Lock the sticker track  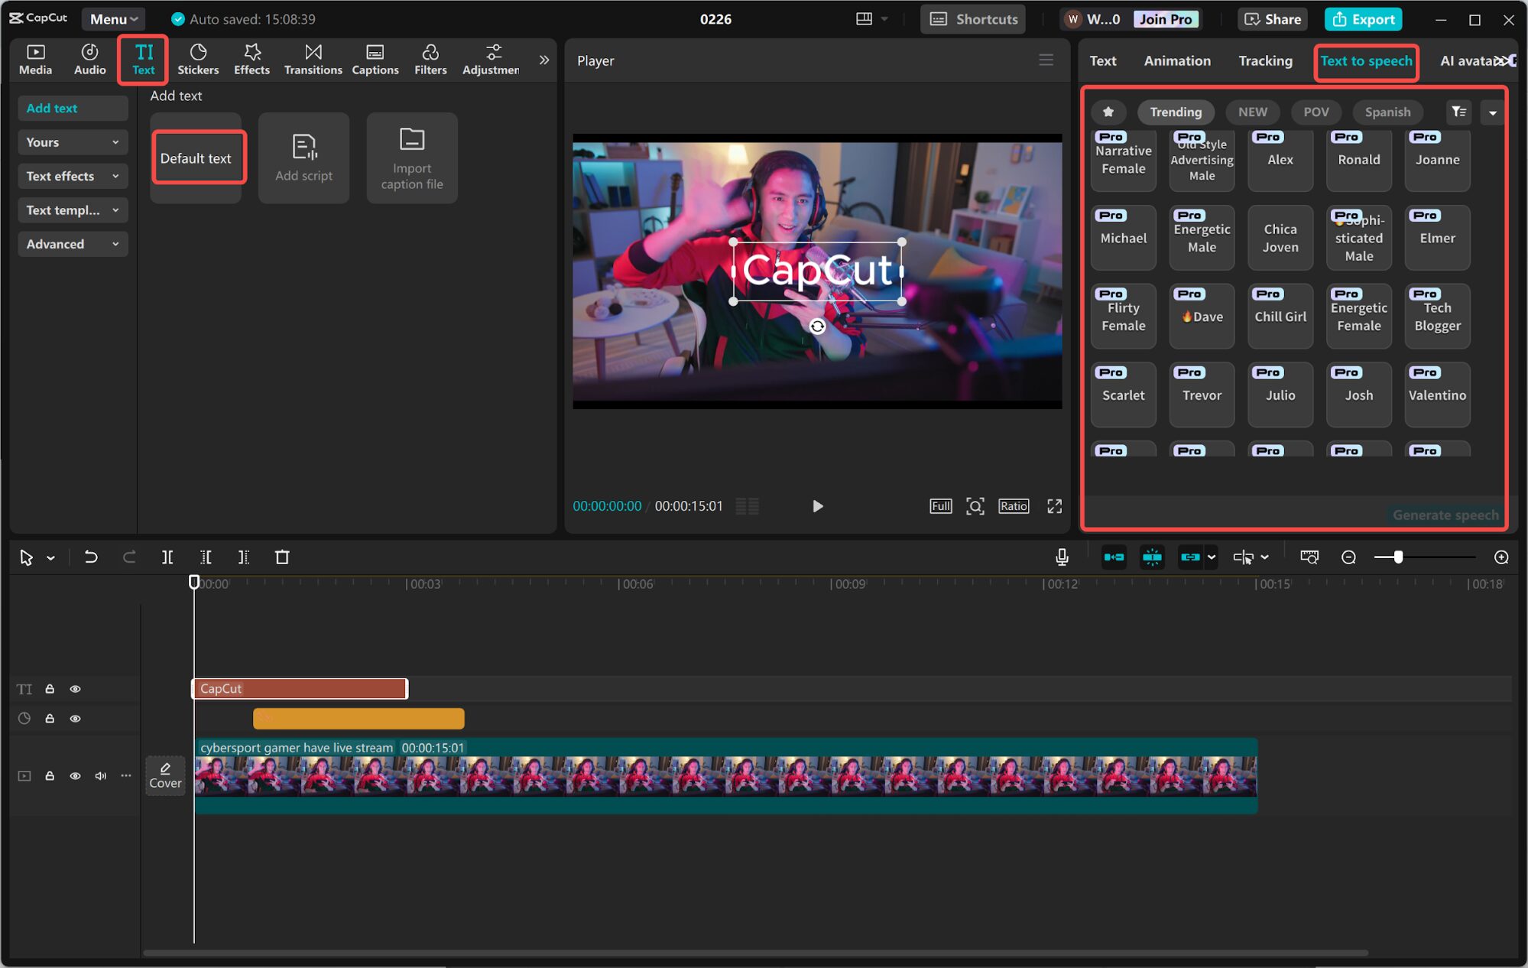tap(50, 719)
